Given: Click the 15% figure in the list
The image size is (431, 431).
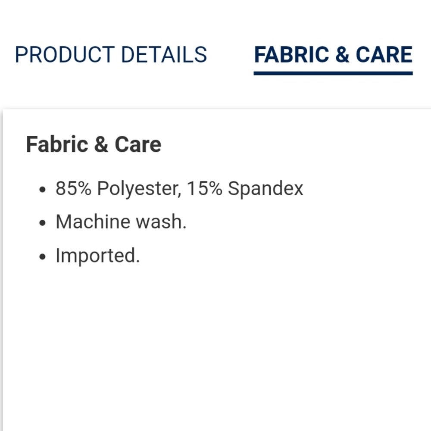Looking at the screenshot, I should coord(204,188).
